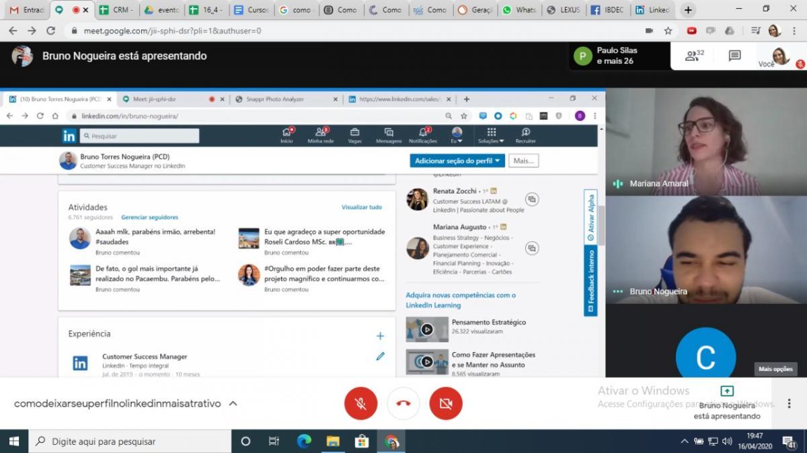
Task: Open LinkedIn Notificações bell
Action: coord(423,135)
